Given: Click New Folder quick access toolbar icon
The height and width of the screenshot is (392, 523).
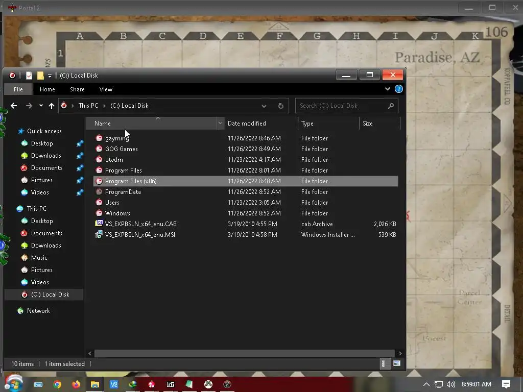Looking at the screenshot, I should (x=40, y=76).
